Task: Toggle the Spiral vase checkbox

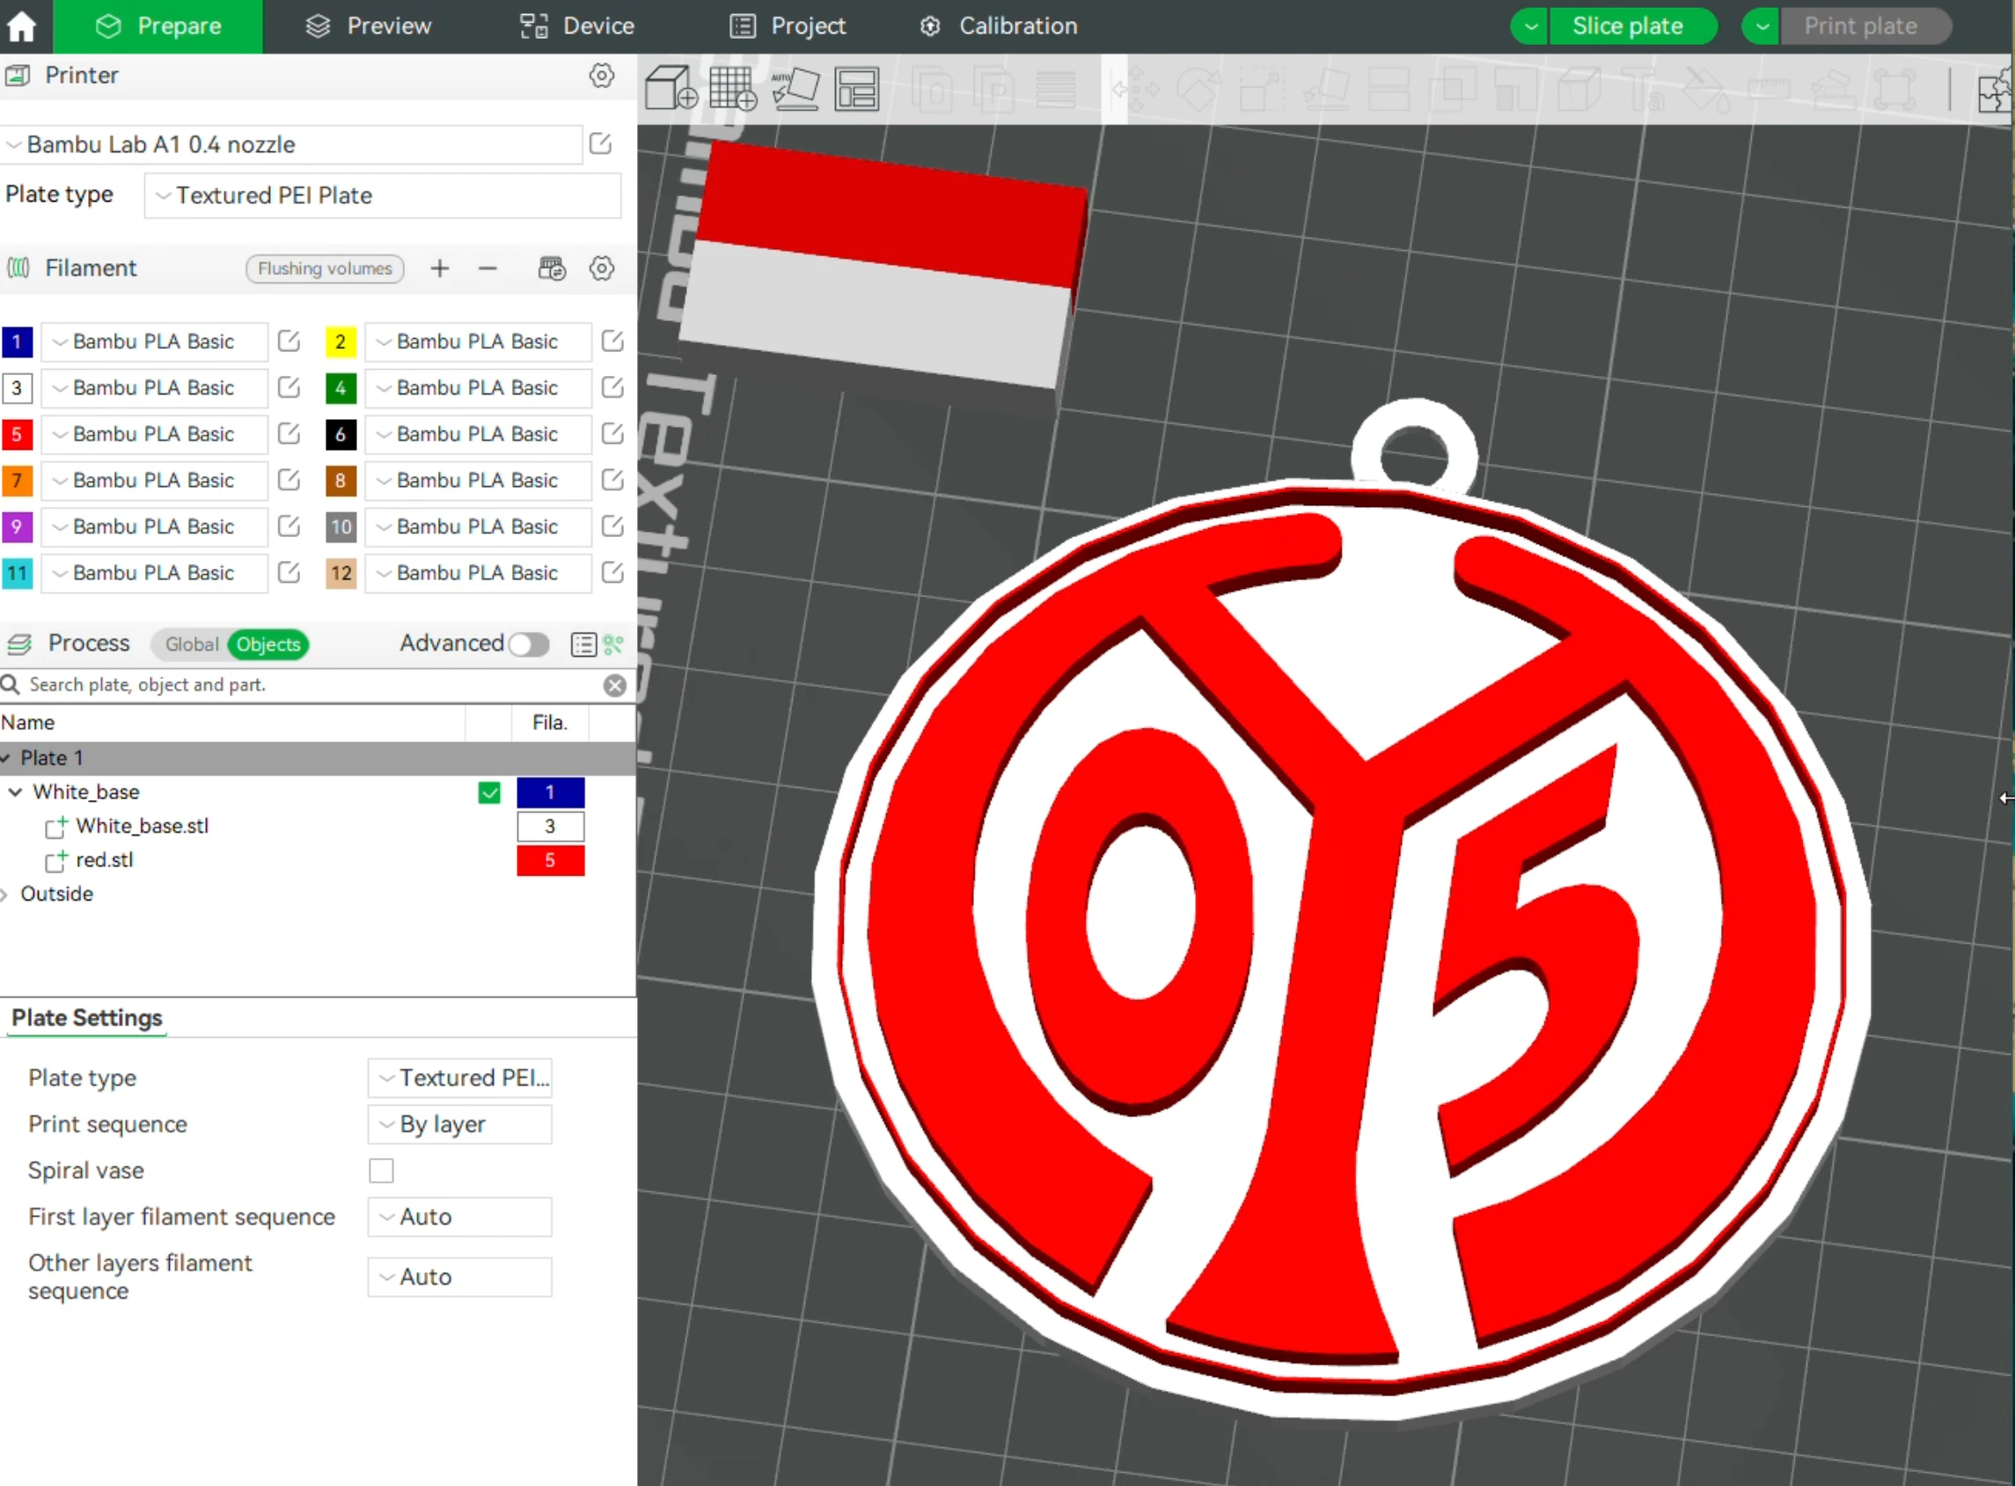Action: coord(381,1170)
